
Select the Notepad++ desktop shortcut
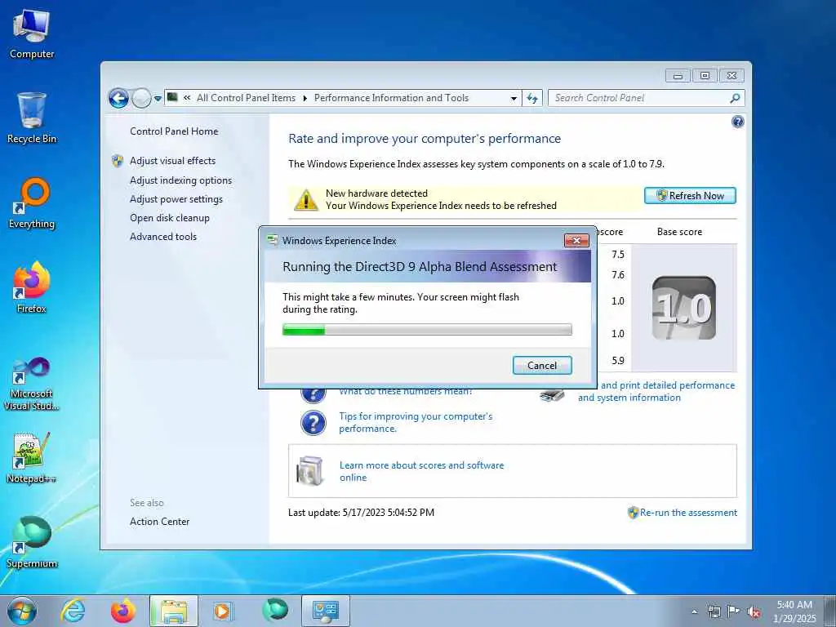(32, 457)
